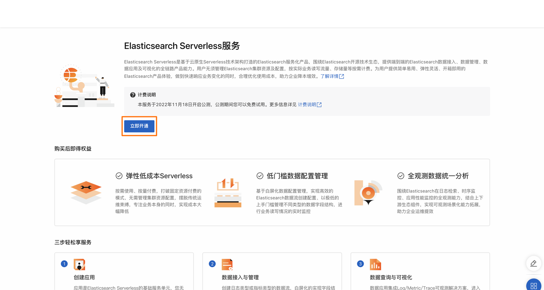This screenshot has height=290, width=544.
Task: Click checkmark icon beside 低门槛数据配置管理
Action: (x=260, y=176)
